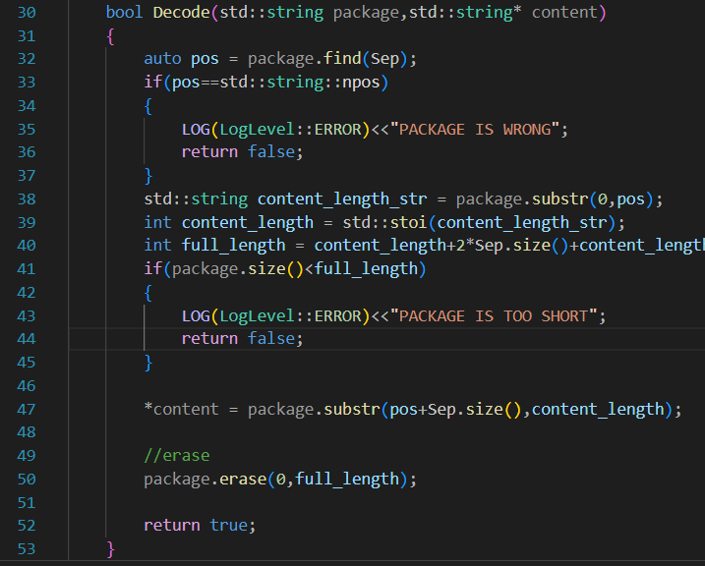Screen dimensions: 705x566
Task: Click 'return false;' on line 36
Action: 242,152
